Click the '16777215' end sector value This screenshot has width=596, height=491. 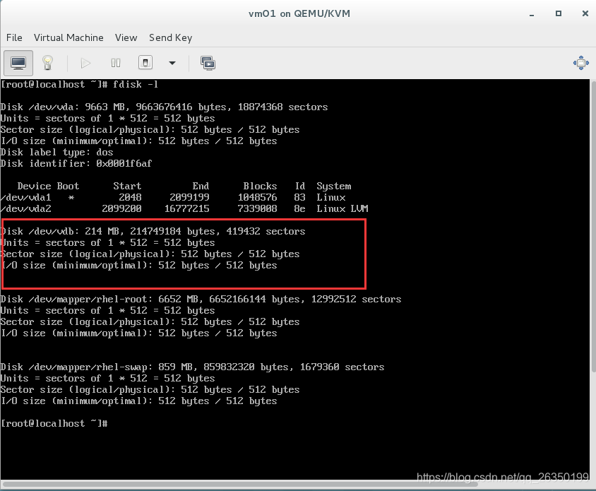point(186,209)
